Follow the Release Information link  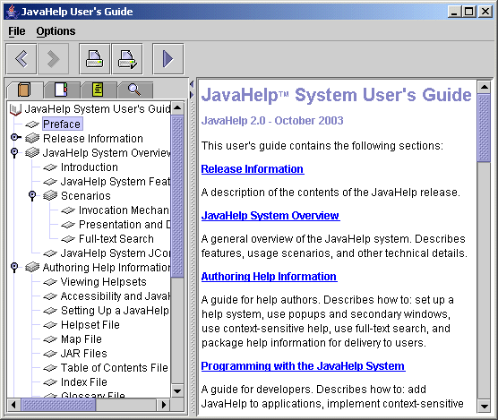(253, 169)
